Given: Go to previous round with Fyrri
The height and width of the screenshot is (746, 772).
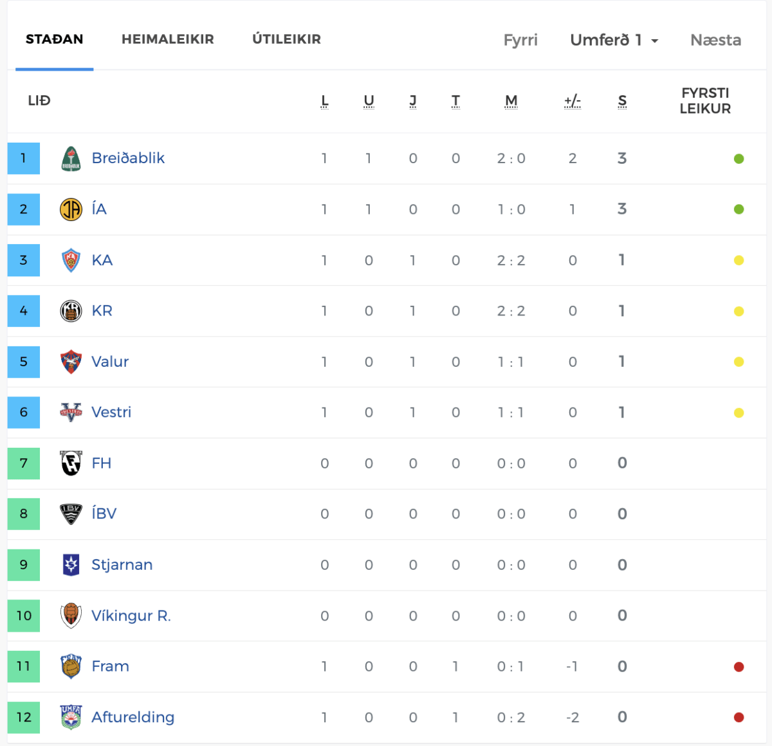Looking at the screenshot, I should pyautogui.click(x=520, y=40).
